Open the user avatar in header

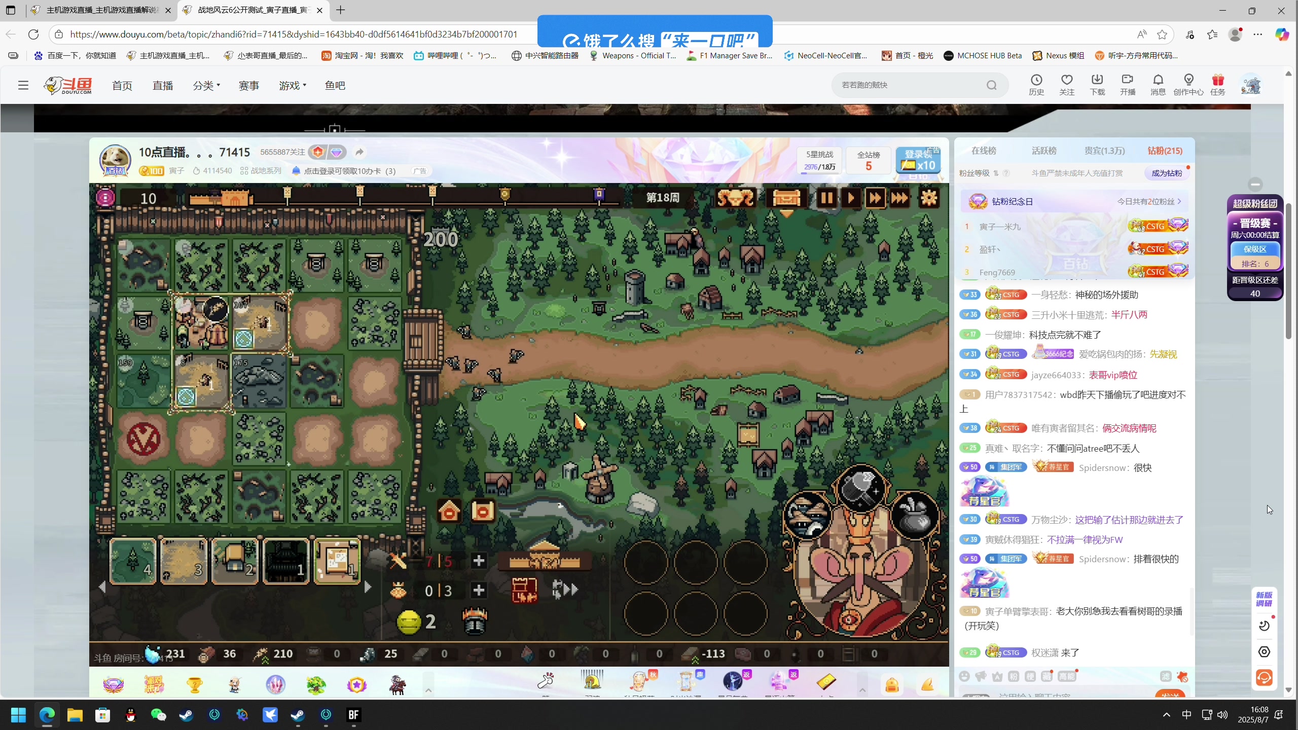click(1251, 85)
